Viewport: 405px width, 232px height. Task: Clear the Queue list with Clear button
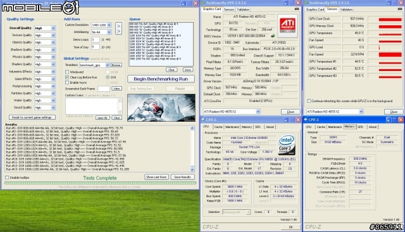point(171,70)
